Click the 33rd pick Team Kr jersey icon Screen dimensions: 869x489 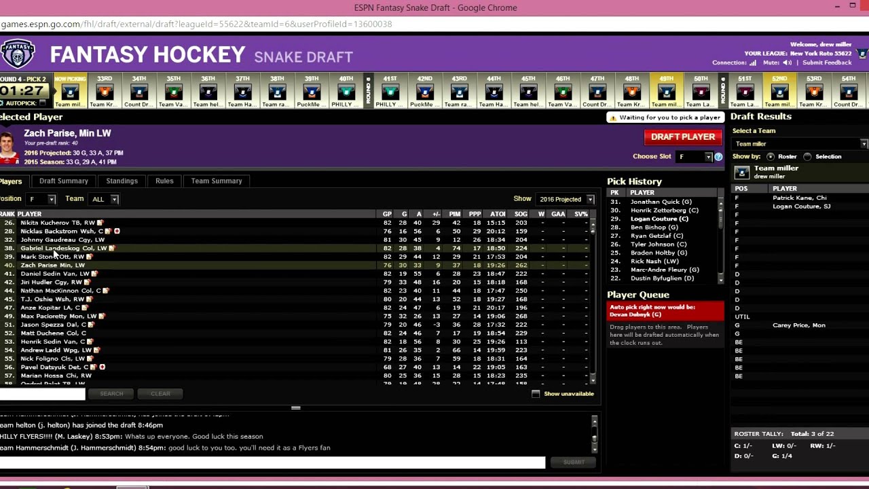104,92
